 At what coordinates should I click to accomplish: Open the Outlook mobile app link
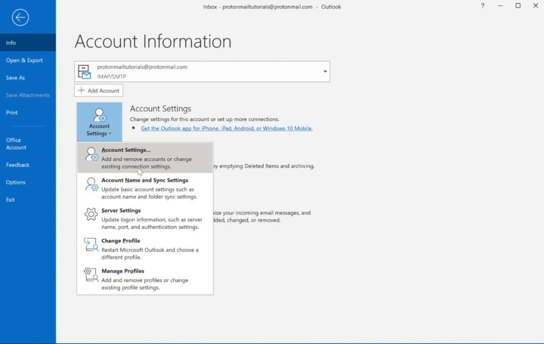[226, 128]
